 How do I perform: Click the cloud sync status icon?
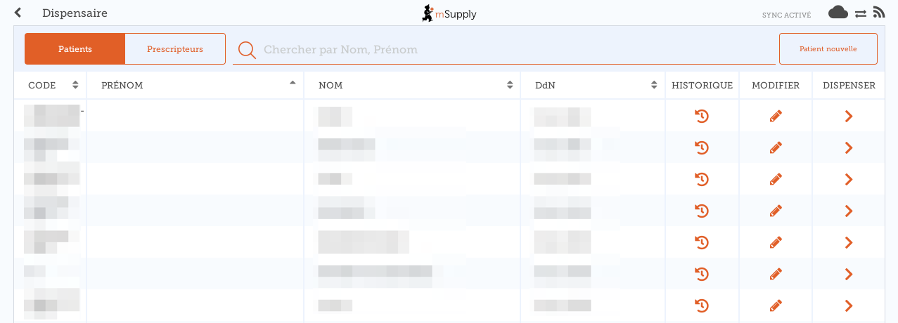click(838, 13)
